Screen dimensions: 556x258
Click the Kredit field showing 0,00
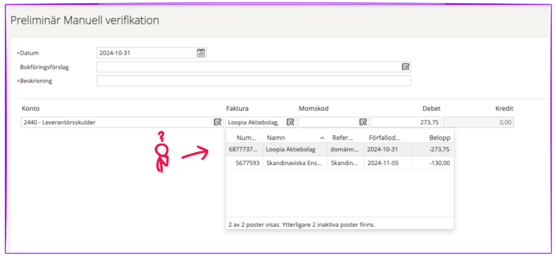(478, 122)
